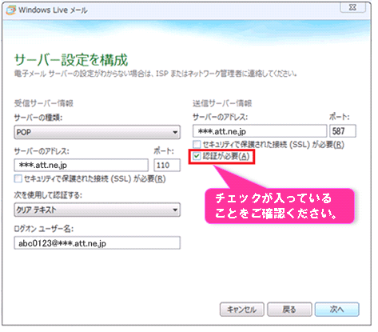
Task: Click the サーバー設定を構成 heading
Action: [x=71, y=60]
